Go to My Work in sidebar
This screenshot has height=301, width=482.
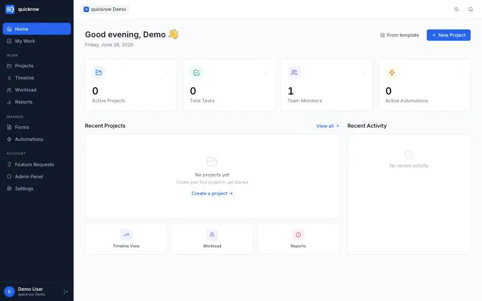[37, 41]
